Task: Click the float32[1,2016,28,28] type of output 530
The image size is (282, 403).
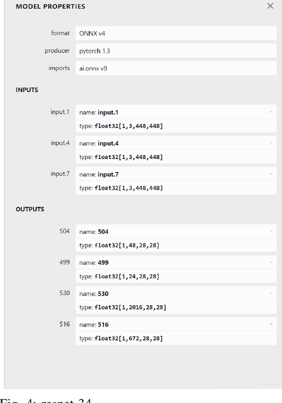Action: pos(130,307)
